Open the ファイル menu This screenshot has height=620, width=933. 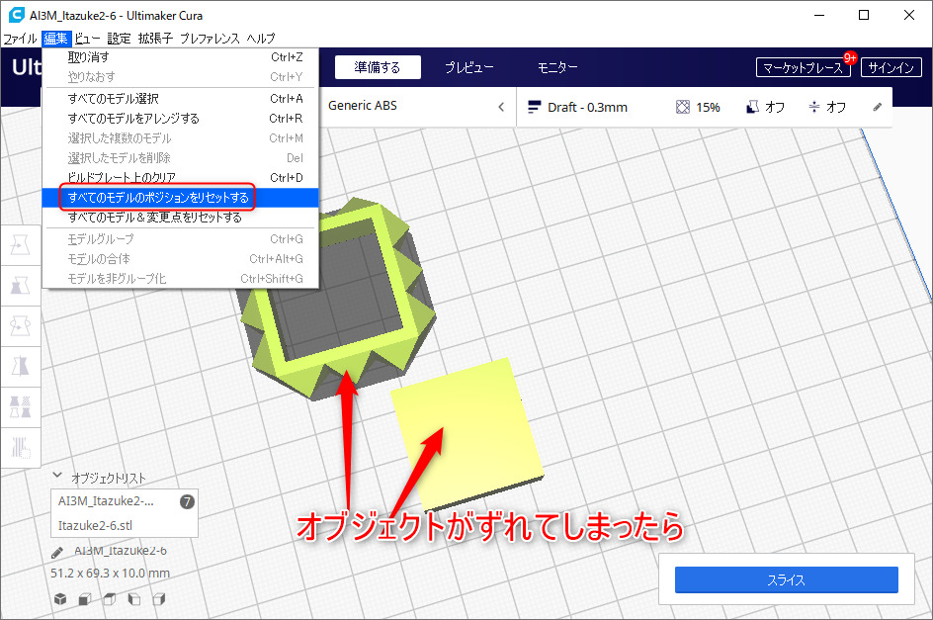coord(20,39)
